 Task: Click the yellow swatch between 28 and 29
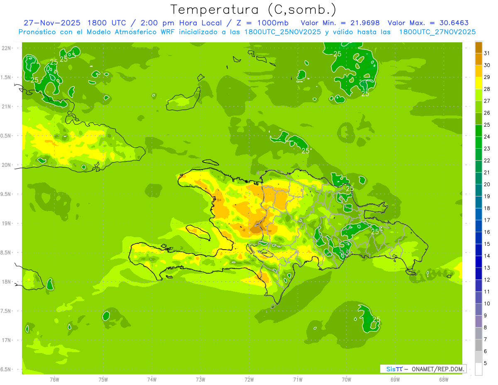click(478, 83)
